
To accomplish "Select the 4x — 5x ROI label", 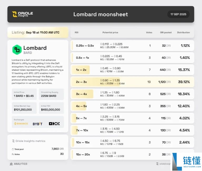I will point(82,106).
